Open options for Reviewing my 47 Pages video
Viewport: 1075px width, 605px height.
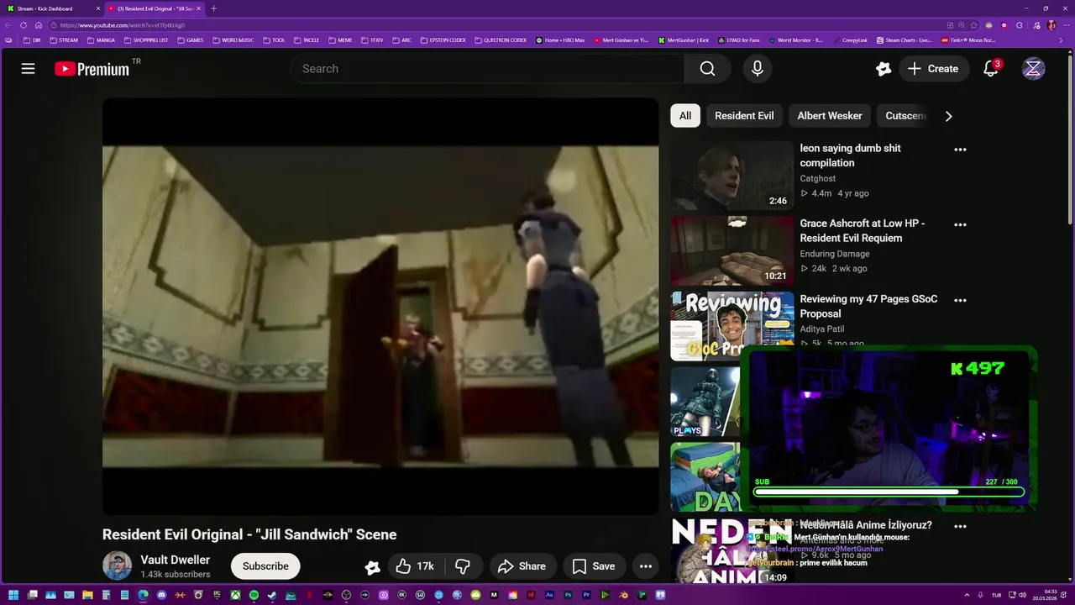tap(960, 300)
